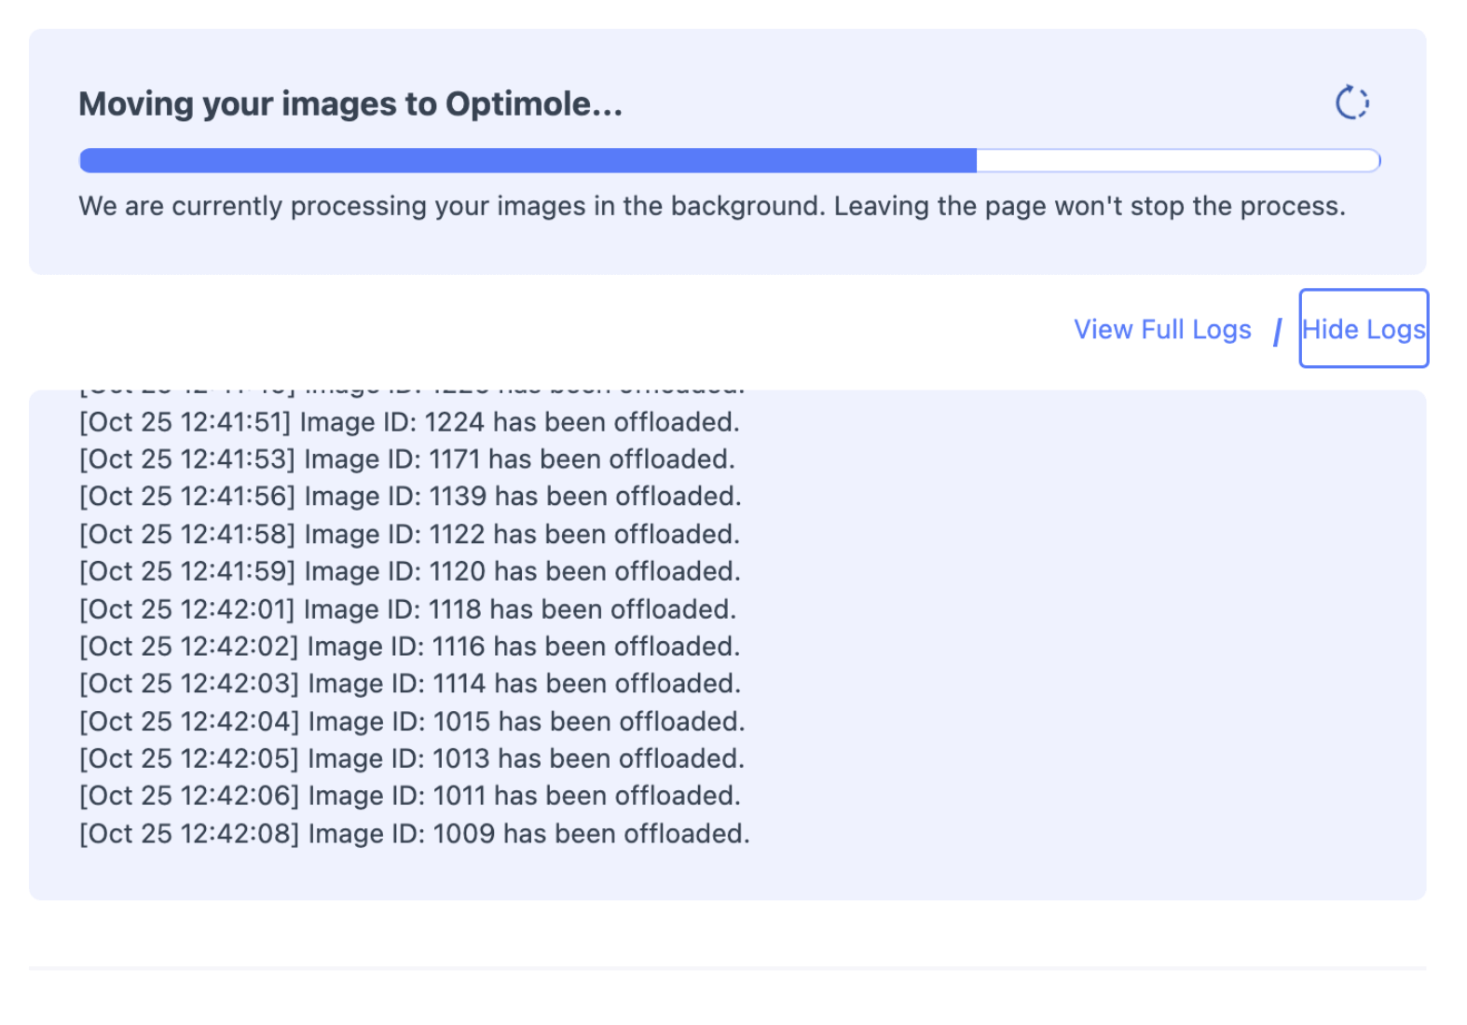Click log line for Image ID 1013
The height and width of the screenshot is (1025, 1467).
pos(412,758)
